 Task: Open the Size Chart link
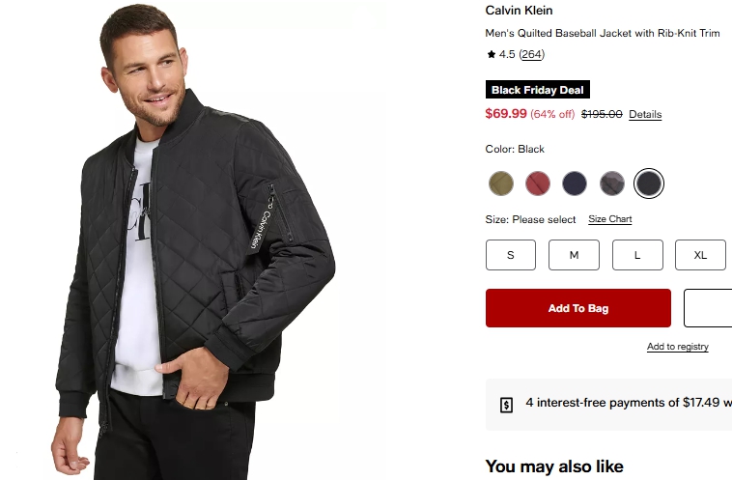point(610,219)
